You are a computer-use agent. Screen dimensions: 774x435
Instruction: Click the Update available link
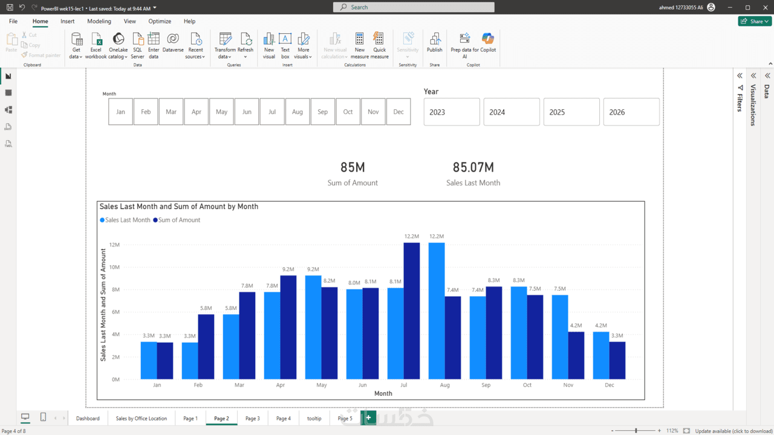733,431
